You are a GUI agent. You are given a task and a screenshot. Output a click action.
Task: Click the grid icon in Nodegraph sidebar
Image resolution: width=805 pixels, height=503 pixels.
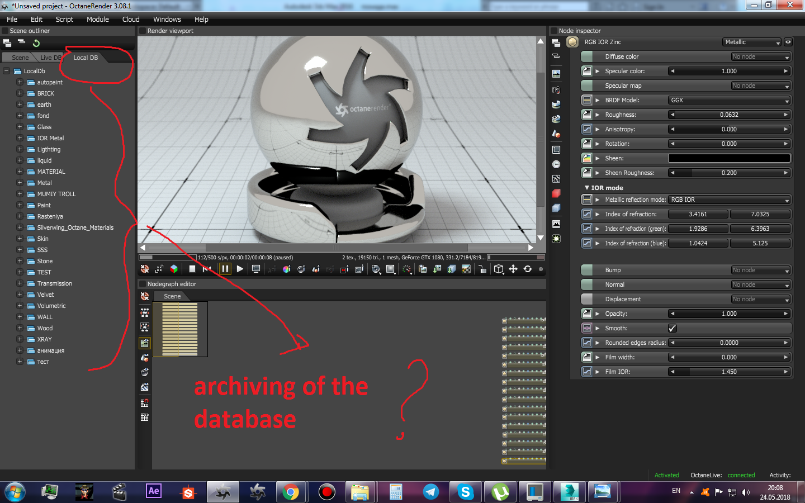click(145, 417)
